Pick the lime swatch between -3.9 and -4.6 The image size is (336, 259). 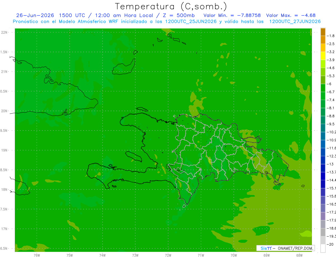point(323,64)
